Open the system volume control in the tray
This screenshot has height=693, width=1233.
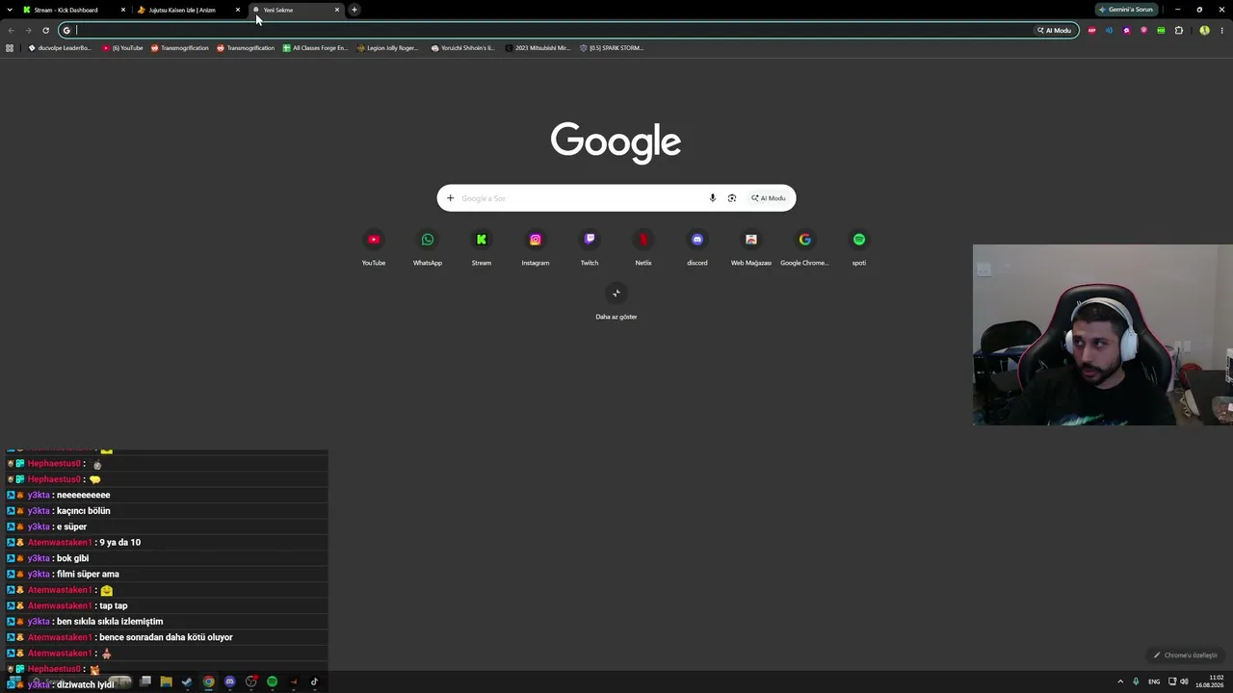point(1184,681)
